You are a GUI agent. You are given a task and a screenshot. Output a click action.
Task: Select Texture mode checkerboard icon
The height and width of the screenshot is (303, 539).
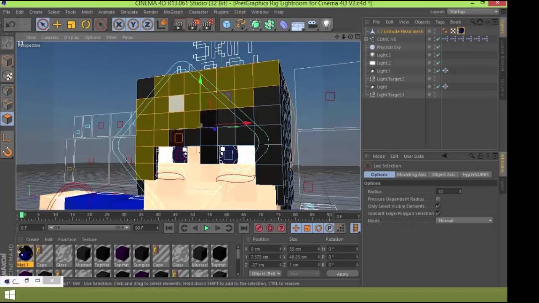coord(7,76)
